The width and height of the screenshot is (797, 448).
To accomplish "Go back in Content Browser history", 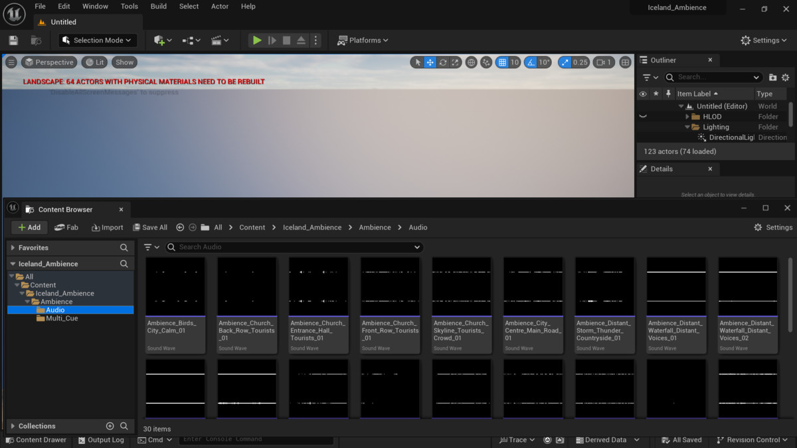I will [x=180, y=228].
